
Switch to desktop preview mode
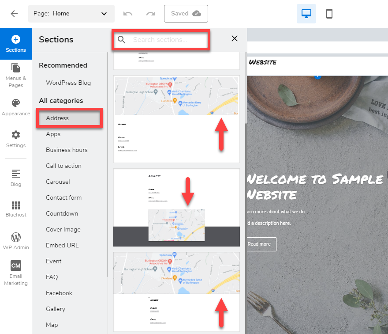coord(306,14)
